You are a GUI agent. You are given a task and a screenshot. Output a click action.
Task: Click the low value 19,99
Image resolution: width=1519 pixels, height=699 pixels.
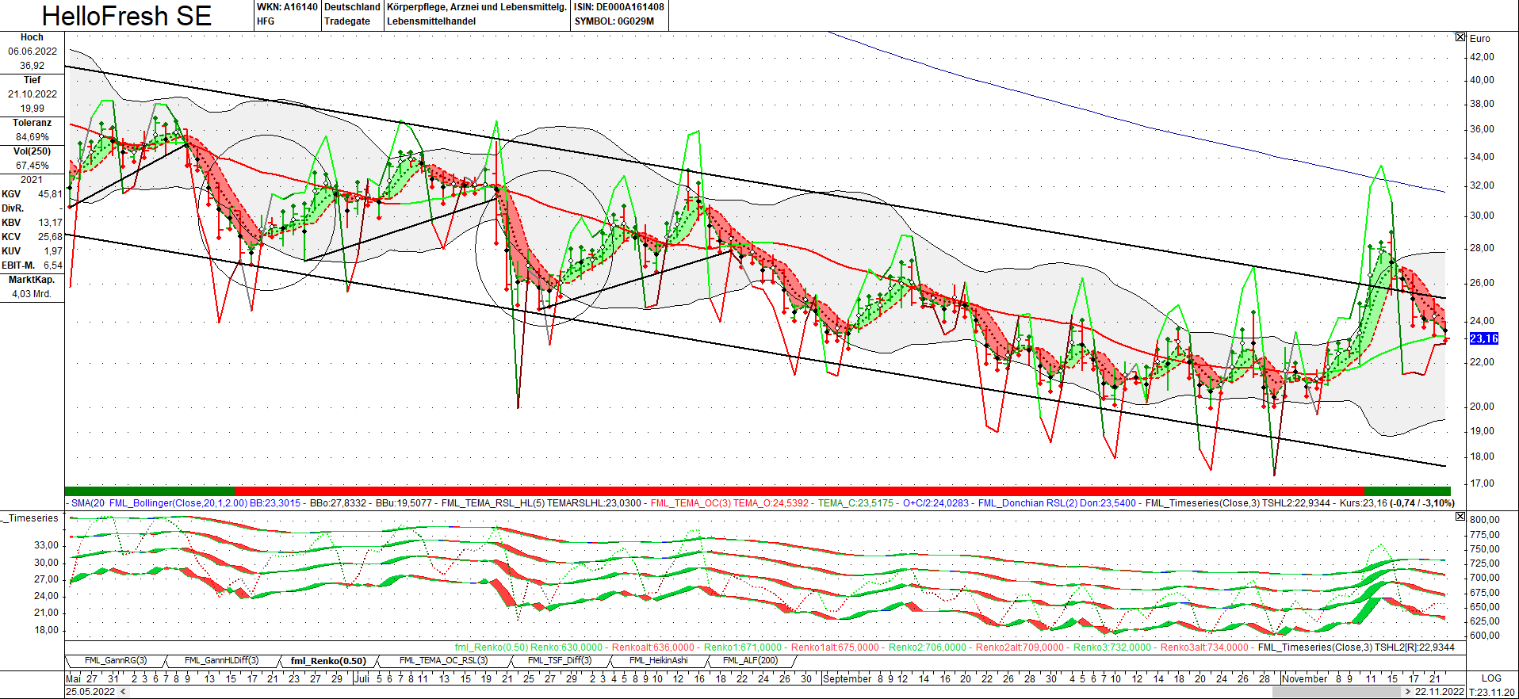click(33, 109)
